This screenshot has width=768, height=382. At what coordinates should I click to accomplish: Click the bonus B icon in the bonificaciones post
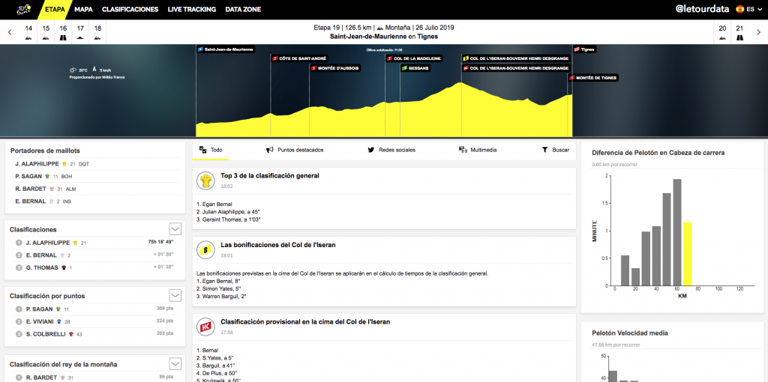pyautogui.click(x=205, y=250)
